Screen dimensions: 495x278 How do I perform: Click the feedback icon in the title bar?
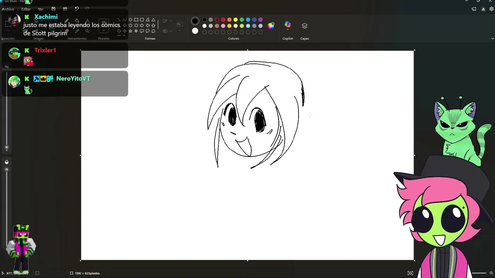pyautogui.click(x=474, y=9)
